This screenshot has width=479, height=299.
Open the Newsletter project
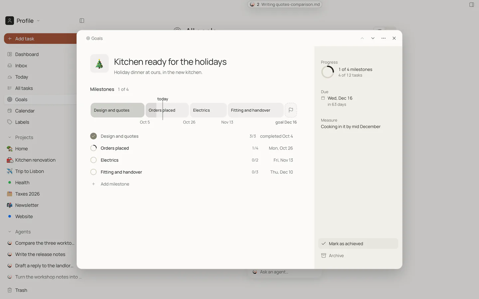click(x=40, y=205)
